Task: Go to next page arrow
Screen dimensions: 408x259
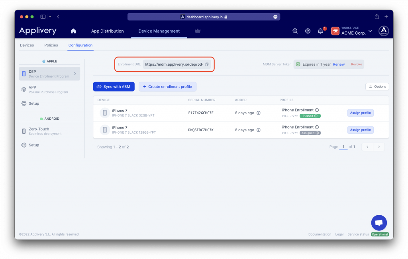Action: click(x=379, y=147)
